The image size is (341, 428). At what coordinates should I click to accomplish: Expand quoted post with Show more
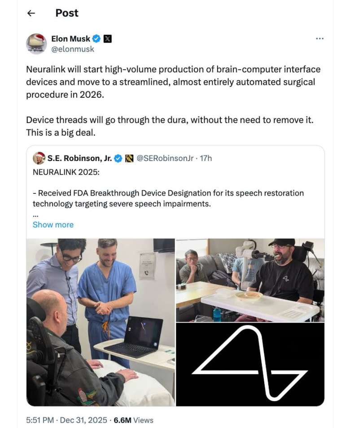[53, 225]
